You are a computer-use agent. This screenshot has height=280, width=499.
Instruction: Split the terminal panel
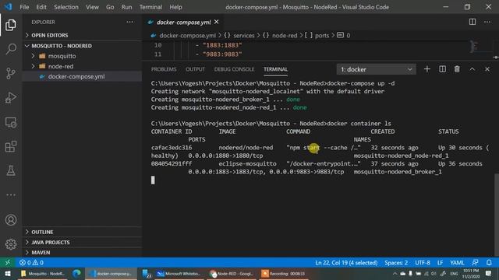(442, 69)
